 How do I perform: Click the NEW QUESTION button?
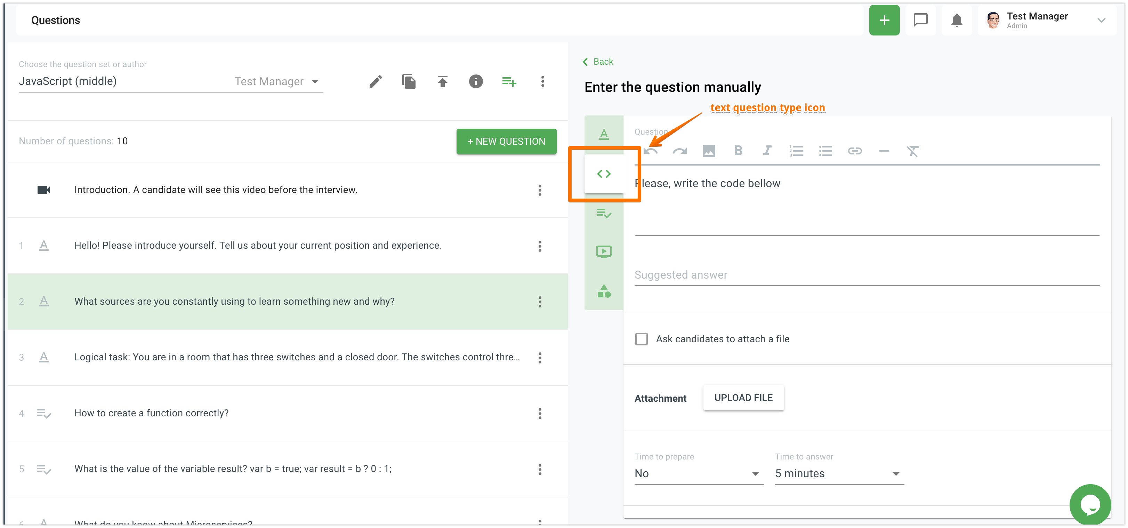[x=506, y=142]
